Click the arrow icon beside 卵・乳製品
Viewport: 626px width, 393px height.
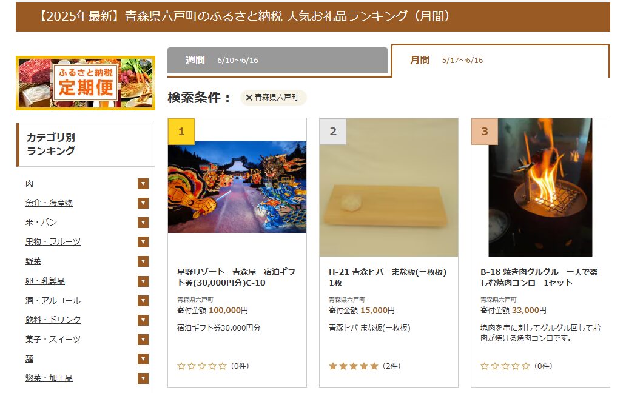[x=143, y=281]
